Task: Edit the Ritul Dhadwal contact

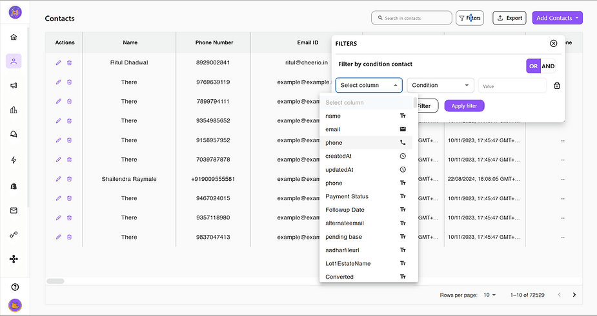Action: pos(58,62)
